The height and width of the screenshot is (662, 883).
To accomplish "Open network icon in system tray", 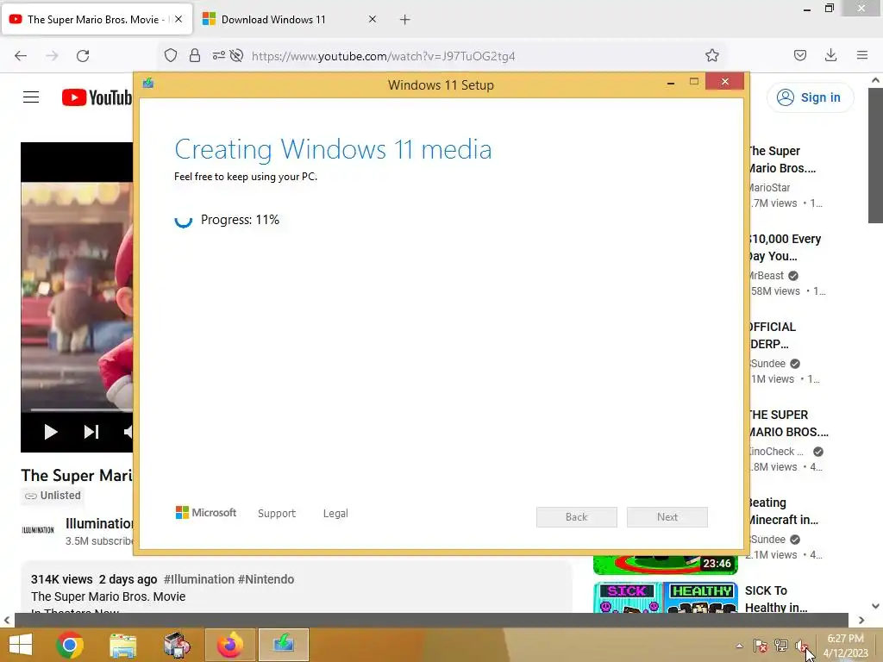I will click(x=781, y=646).
